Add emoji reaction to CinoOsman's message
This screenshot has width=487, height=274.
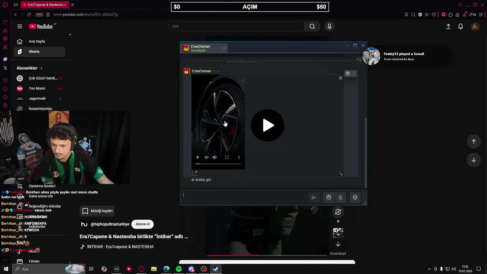click(x=347, y=73)
